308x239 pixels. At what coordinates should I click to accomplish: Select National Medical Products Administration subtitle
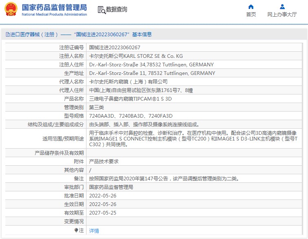click(54, 14)
